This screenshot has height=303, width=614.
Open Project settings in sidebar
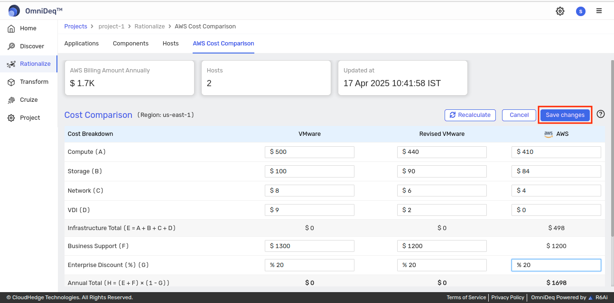[30, 118]
